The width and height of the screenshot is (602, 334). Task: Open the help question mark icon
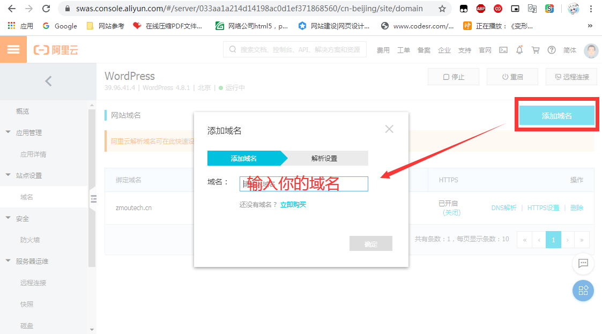pyautogui.click(x=552, y=50)
